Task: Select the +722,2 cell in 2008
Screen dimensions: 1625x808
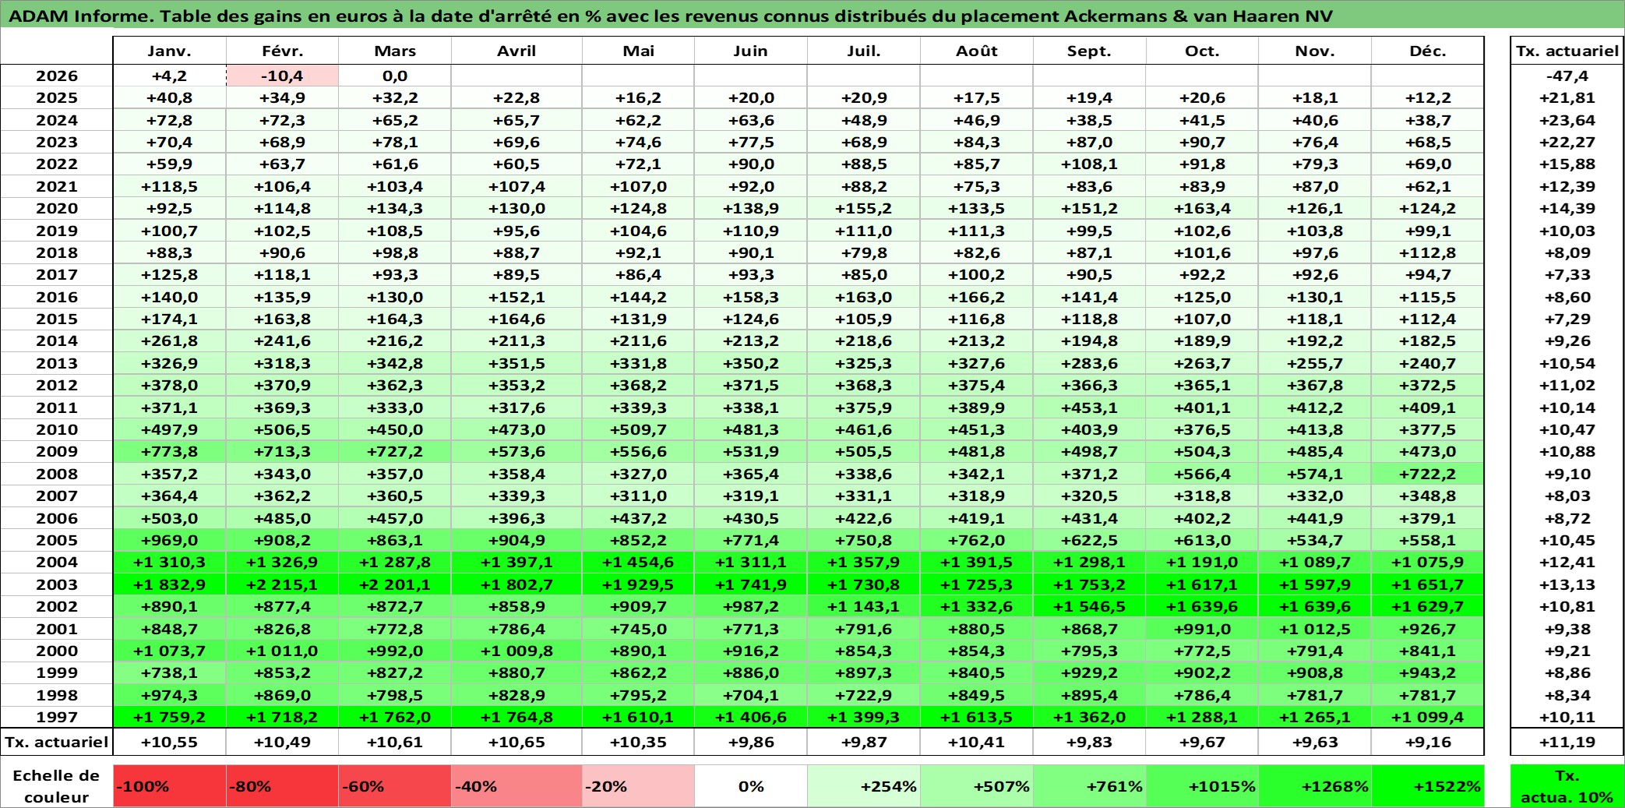Action: tap(1428, 474)
